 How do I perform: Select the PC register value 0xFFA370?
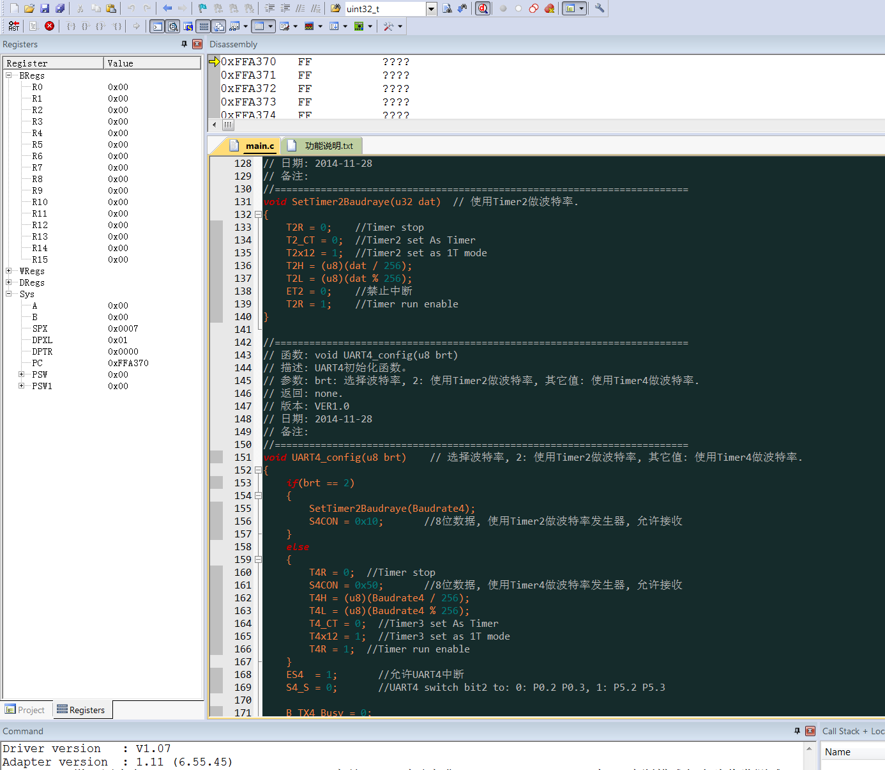click(x=128, y=363)
